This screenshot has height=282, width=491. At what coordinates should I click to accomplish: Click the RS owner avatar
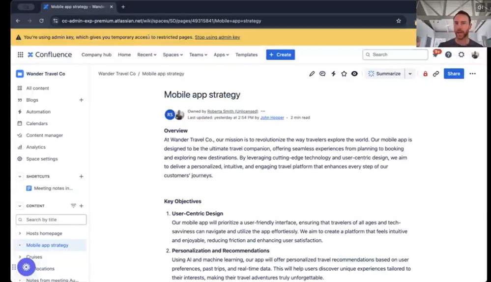[x=170, y=114]
